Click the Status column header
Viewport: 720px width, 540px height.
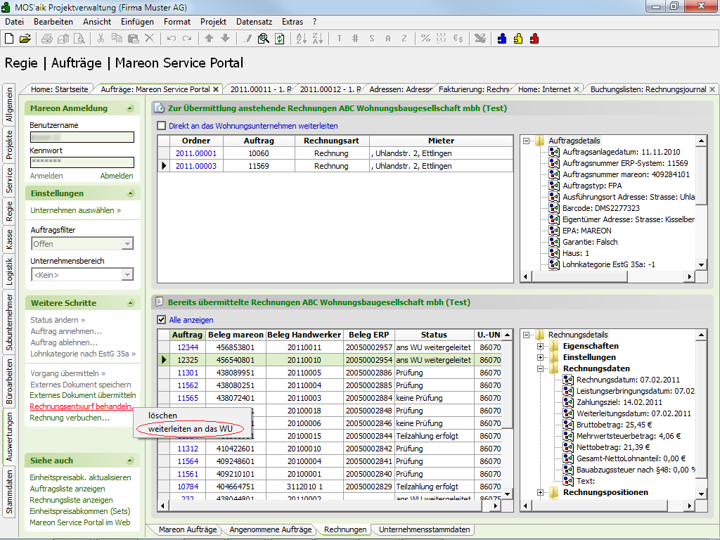[434, 335]
